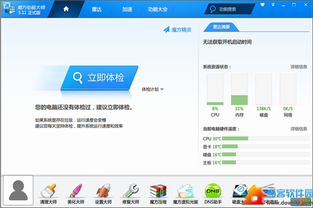
Task: Open 详细信息 for 当前电脑硬件温度
Action: pos(298,129)
